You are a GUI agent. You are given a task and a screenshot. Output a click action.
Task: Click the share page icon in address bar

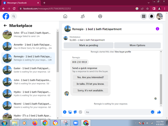pyautogui.click(x=142, y=9)
